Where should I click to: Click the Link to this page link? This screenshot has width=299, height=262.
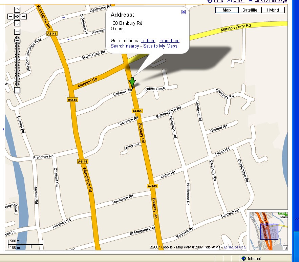271,1
